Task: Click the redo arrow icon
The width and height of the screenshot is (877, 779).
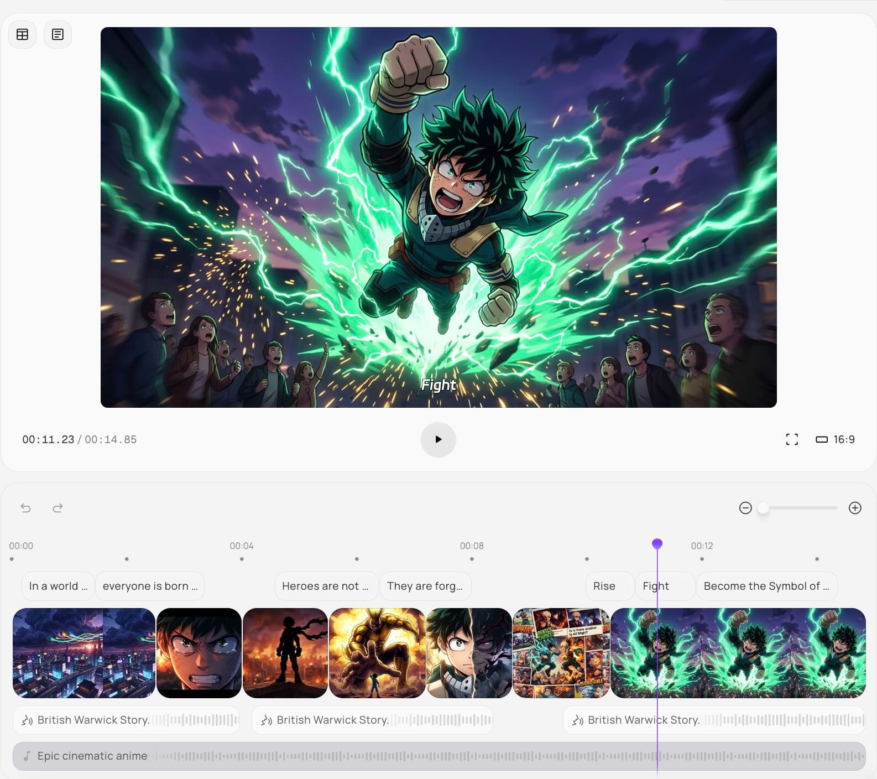Action: point(58,508)
